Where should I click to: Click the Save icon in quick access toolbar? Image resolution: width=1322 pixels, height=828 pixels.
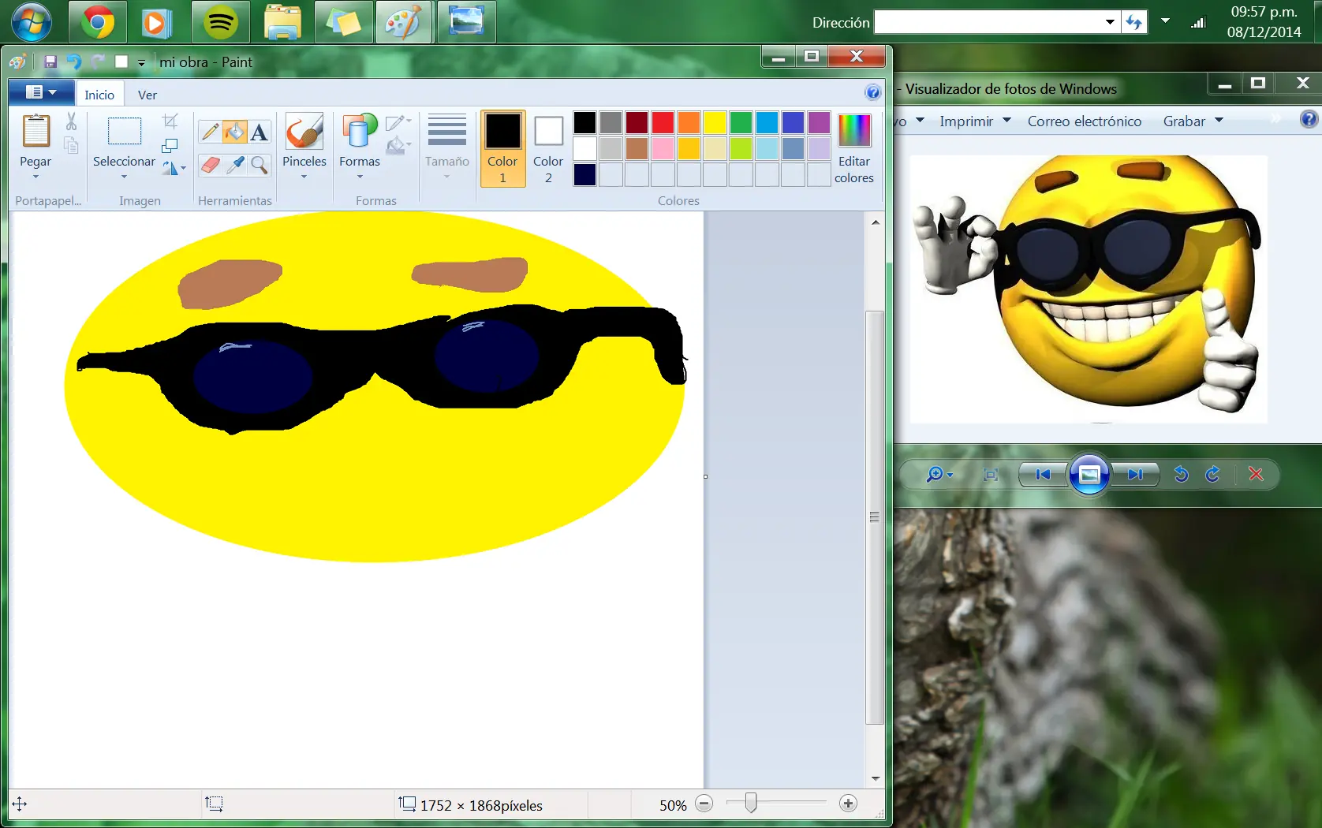click(x=50, y=62)
